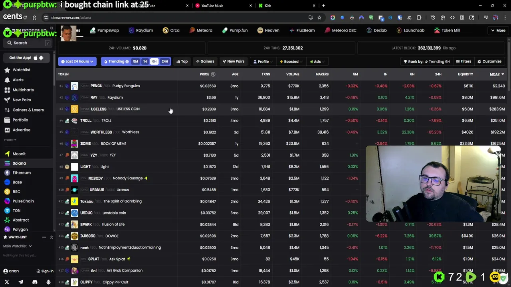The height and width of the screenshot is (287, 511).
Task: Toggle the Trending view
Action: [x=116, y=61]
